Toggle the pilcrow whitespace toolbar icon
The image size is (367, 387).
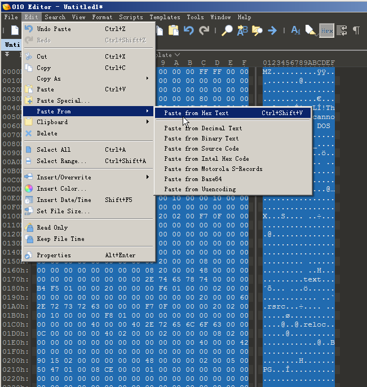(356, 30)
